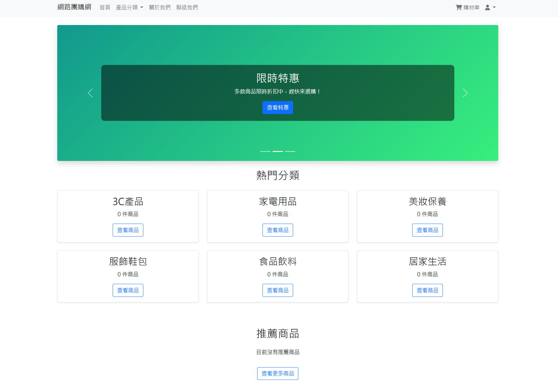Viewport: 558px width, 387px height.
Task: Go to 首頁 in the navigation bar
Action: pyautogui.click(x=105, y=7)
